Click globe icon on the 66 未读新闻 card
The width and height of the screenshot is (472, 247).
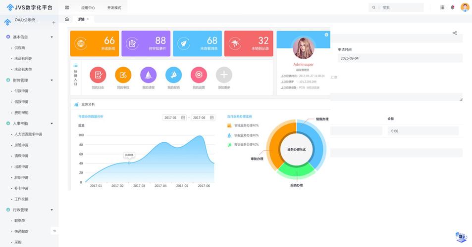pyautogui.click(x=81, y=44)
